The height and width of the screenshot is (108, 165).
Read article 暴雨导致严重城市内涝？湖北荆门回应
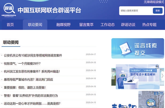(x=28, y=79)
